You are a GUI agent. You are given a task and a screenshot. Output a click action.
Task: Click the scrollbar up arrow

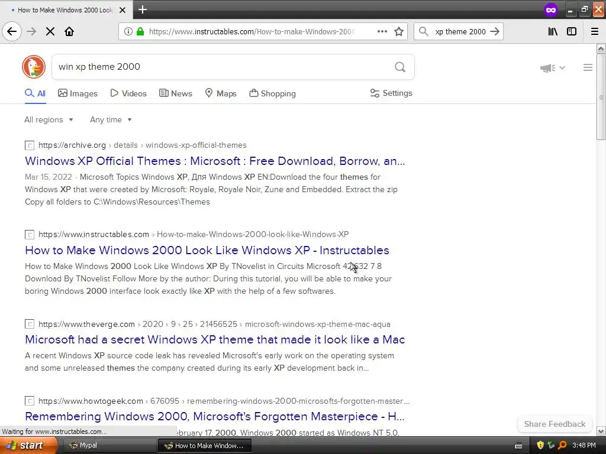click(x=601, y=48)
